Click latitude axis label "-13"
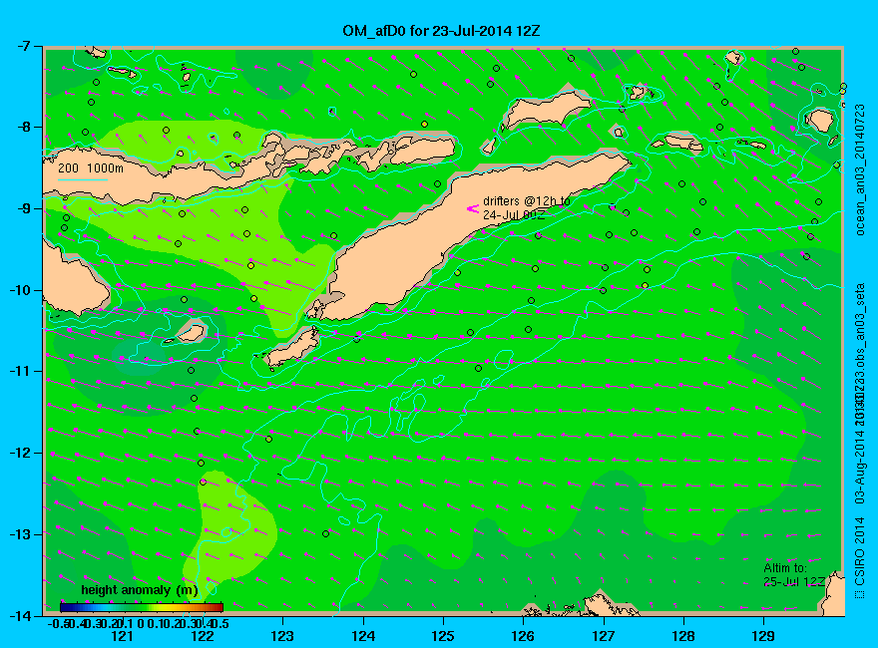 (x=19, y=533)
